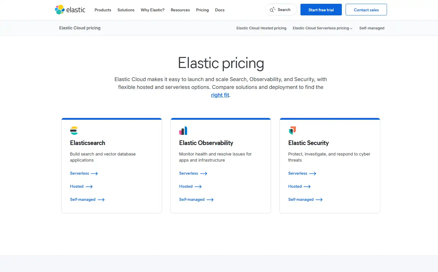
Task: Open Security Serverless link
Action: coord(302,173)
